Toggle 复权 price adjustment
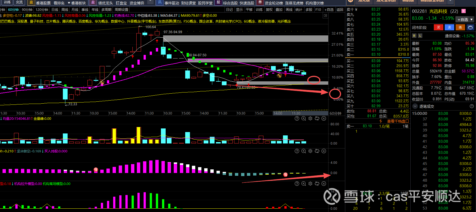 [269, 9]
